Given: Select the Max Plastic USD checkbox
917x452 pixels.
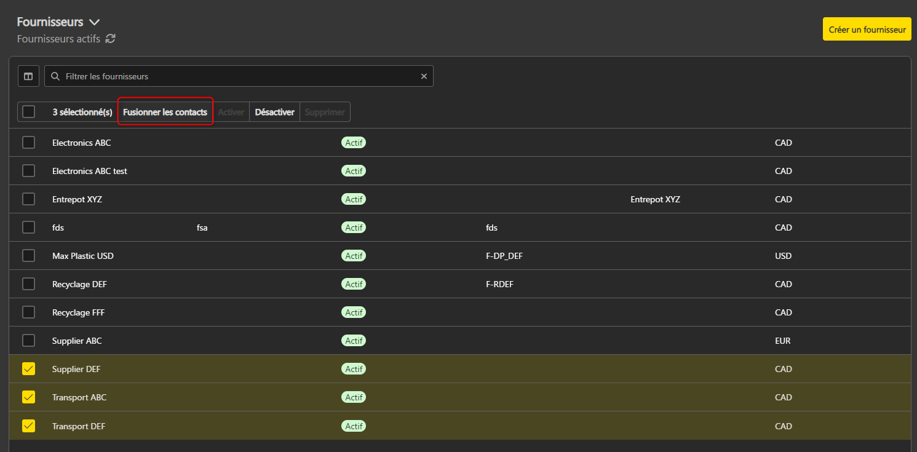Looking at the screenshot, I should tap(29, 256).
